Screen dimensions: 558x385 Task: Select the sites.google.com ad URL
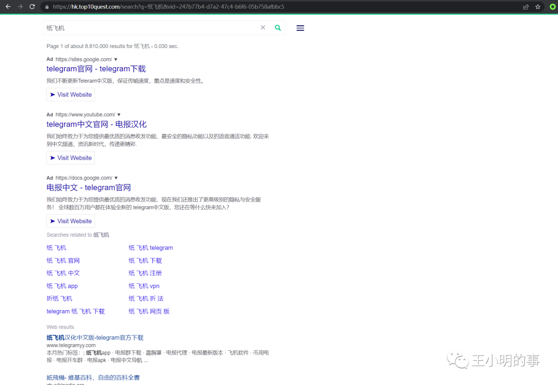[x=84, y=59]
